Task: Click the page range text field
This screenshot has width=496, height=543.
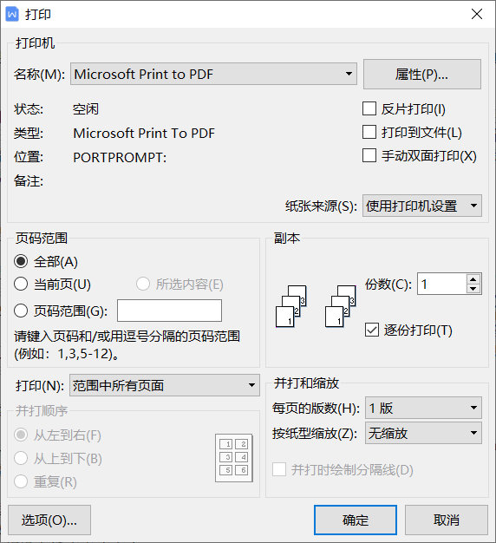Action: tap(169, 311)
